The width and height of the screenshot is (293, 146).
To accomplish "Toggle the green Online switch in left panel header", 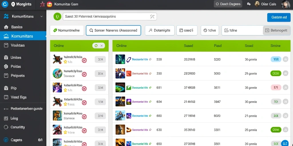I will coord(98,46).
